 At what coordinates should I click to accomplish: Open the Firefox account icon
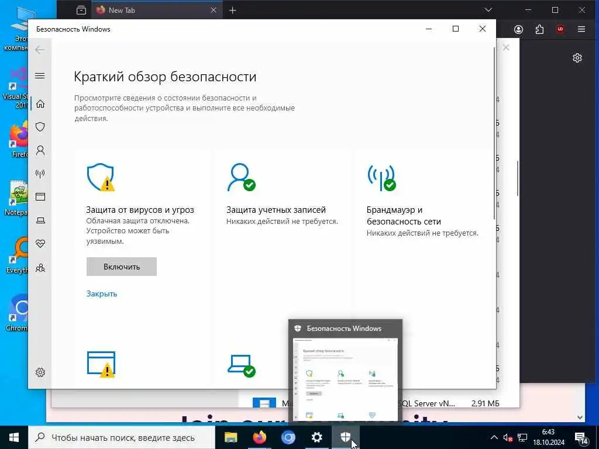click(x=518, y=29)
